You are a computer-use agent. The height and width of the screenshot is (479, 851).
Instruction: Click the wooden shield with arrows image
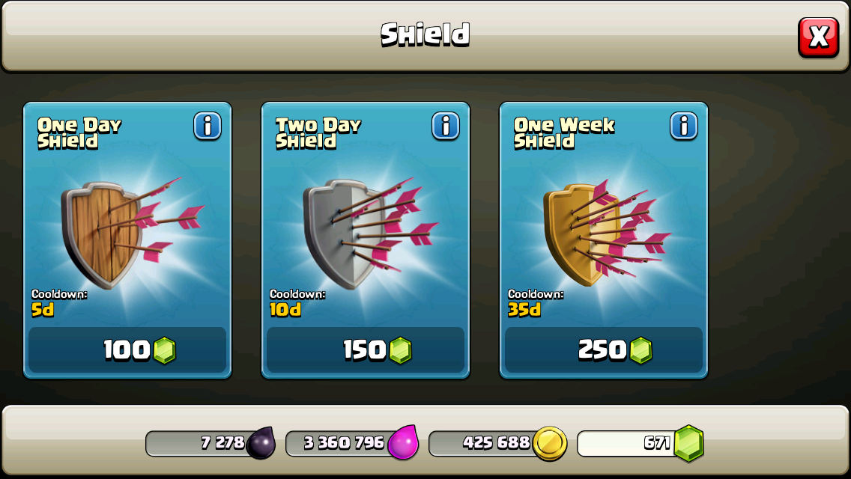130,232
